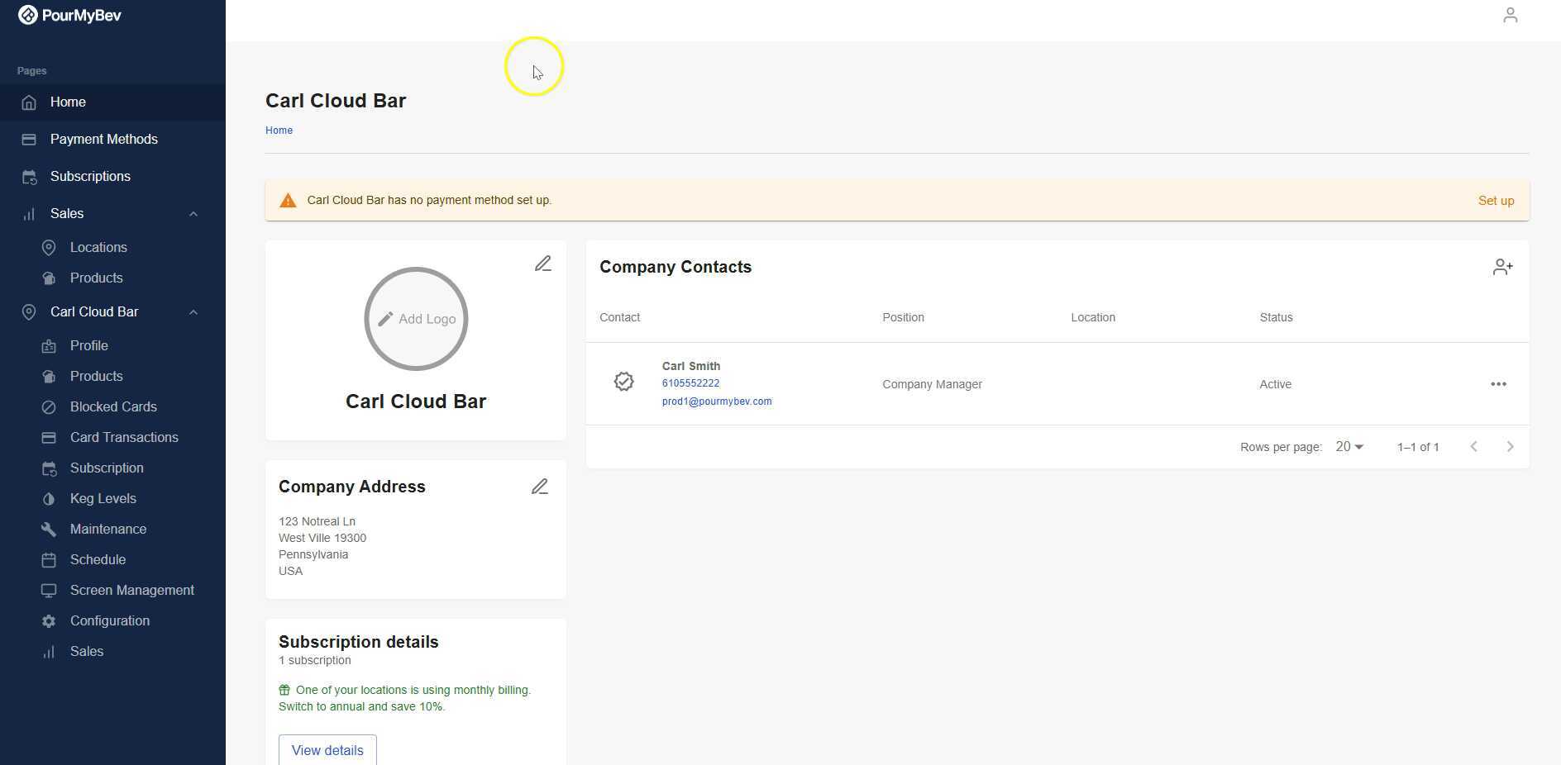1561x765 pixels.
Task: Open Home in sidebar
Action: (112, 102)
